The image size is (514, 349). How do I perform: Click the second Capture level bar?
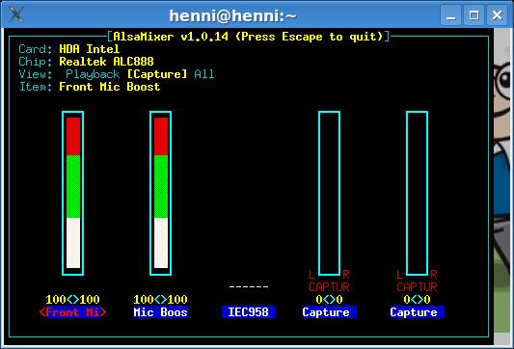(417, 194)
